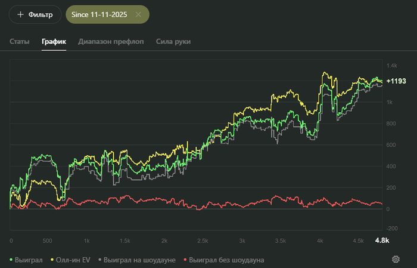
Task: Click the -200 y-axis label
Action: (392, 228)
